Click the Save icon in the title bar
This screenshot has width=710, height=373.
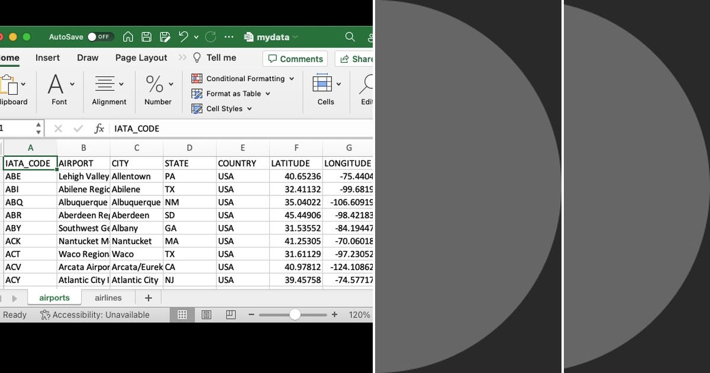coord(146,37)
